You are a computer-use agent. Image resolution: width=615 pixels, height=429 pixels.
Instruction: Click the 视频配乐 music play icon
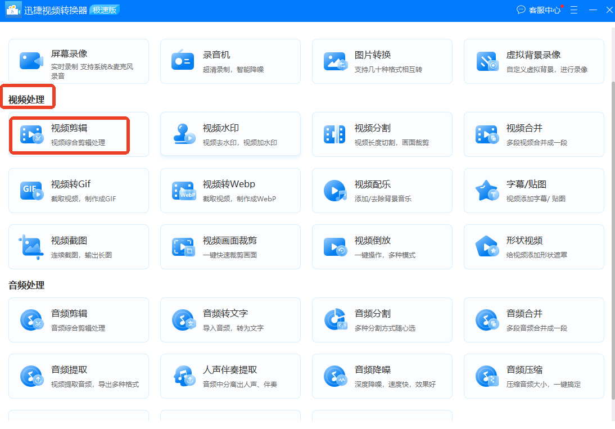[x=336, y=191]
